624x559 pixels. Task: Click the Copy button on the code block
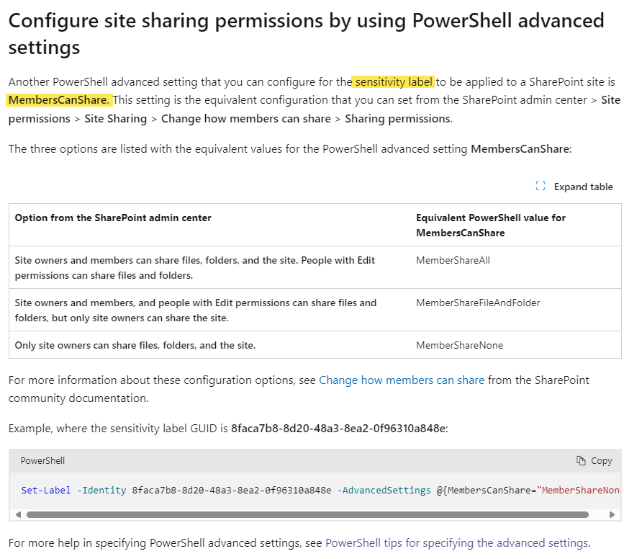(x=594, y=460)
